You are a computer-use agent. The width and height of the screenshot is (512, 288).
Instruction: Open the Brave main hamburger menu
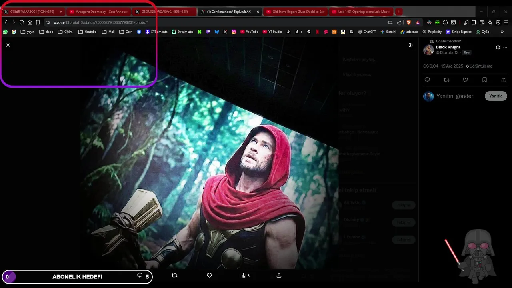506,22
